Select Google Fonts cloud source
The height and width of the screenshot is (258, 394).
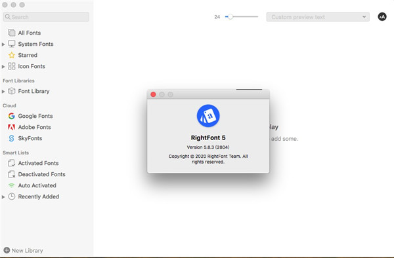(35, 116)
